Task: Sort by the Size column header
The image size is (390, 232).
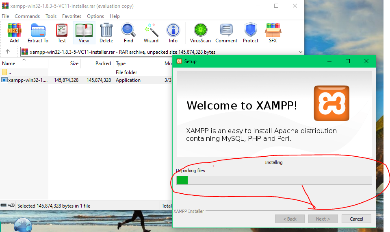Action: 65,63
